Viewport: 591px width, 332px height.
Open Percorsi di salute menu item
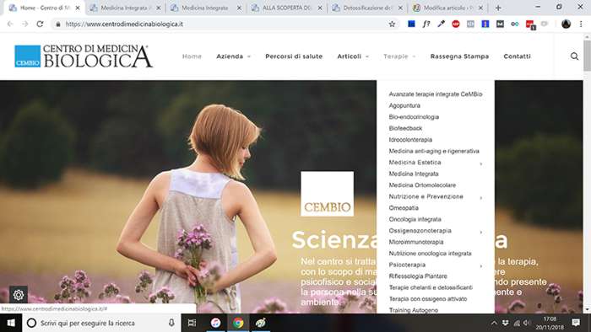(x=294, y=56)
